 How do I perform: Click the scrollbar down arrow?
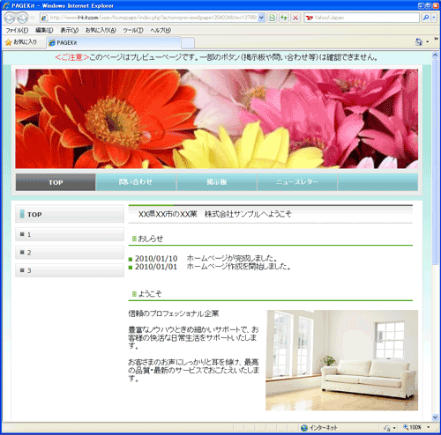[435, 417]
